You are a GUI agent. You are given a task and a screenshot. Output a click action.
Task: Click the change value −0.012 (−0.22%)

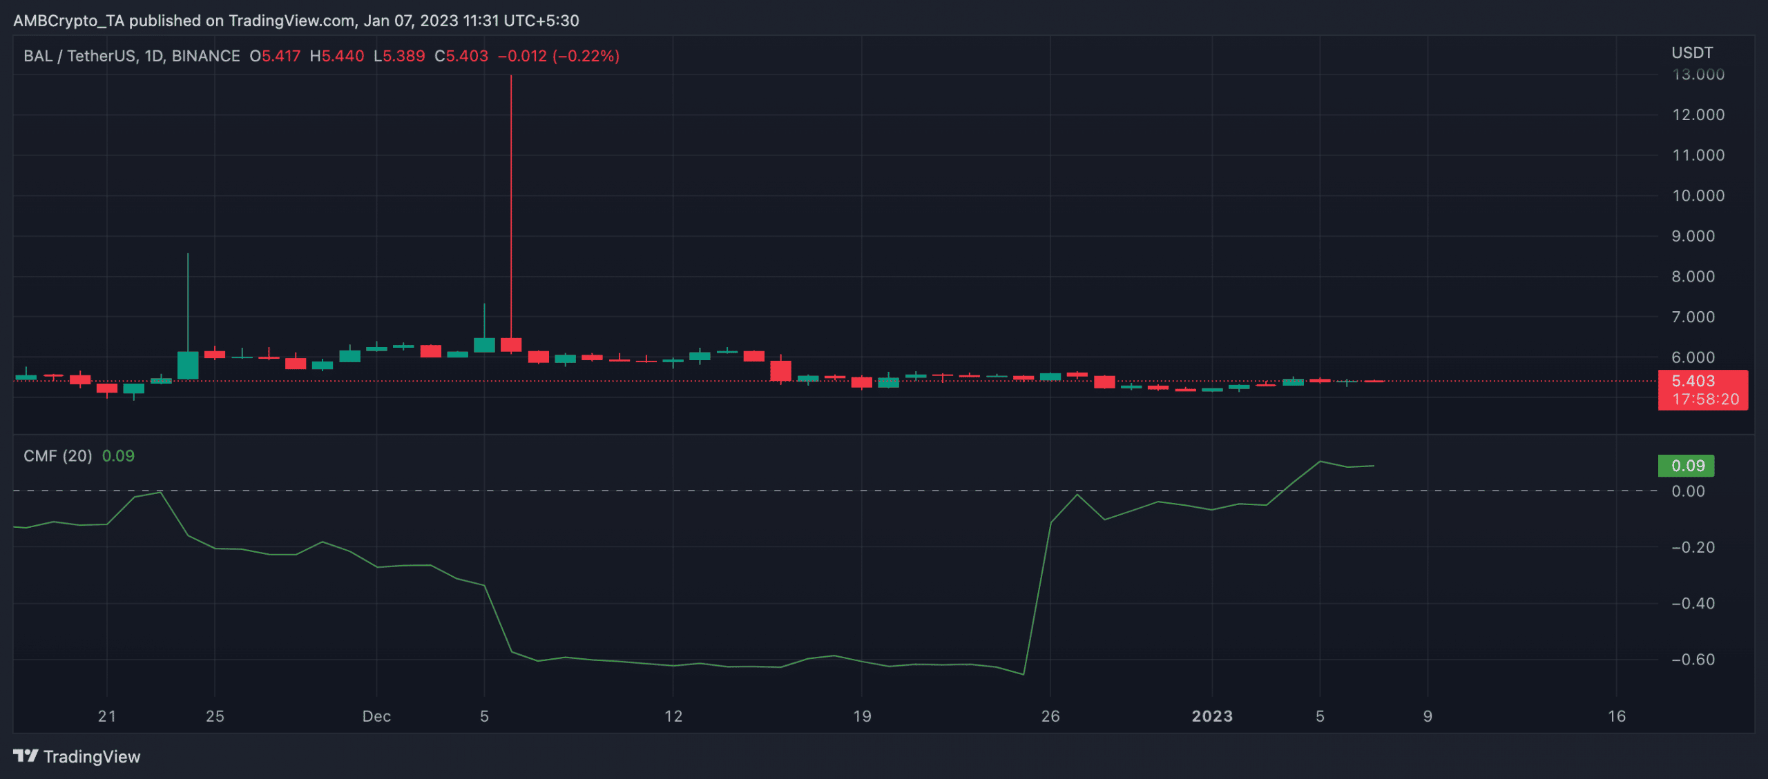point(559,56)
